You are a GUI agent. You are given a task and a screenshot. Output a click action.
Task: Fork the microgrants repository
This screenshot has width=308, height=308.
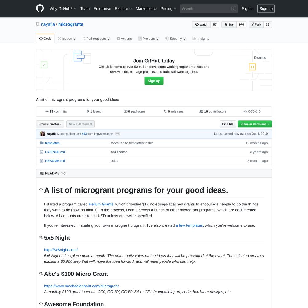pos(256,25)
